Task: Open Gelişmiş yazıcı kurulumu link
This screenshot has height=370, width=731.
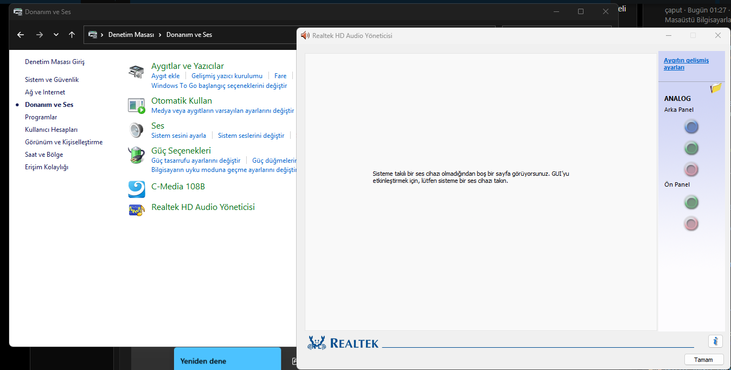Action: pyautogui.click(x=227, y=76)
